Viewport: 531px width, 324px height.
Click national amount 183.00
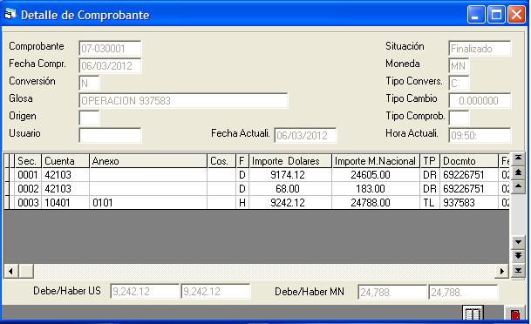click(x=376, y=189)
